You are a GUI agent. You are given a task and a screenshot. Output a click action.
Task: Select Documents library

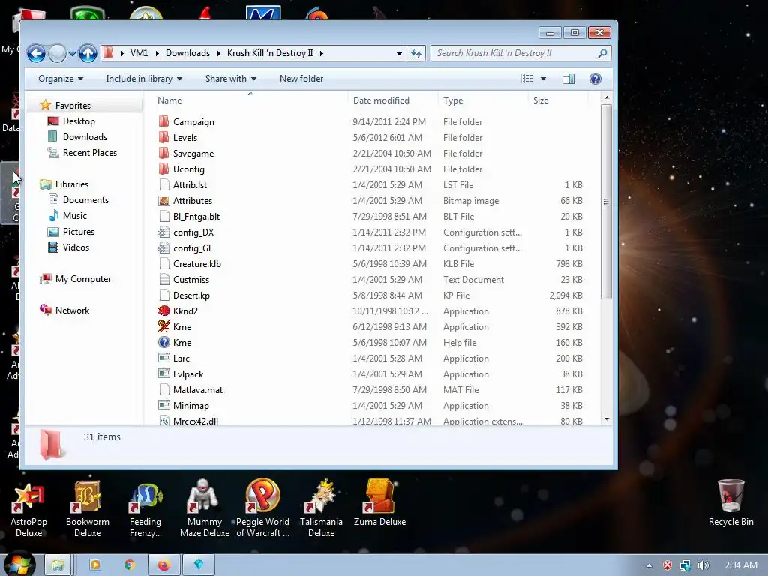[85, 199]
